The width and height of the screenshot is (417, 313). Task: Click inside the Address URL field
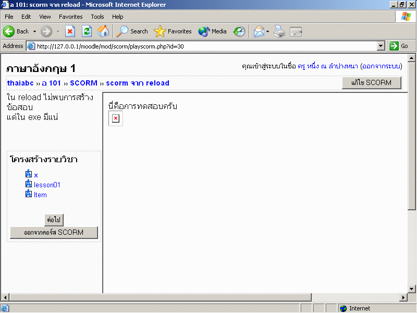203,46
